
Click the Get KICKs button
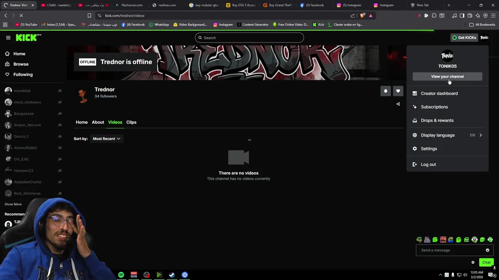coord(464,38)
